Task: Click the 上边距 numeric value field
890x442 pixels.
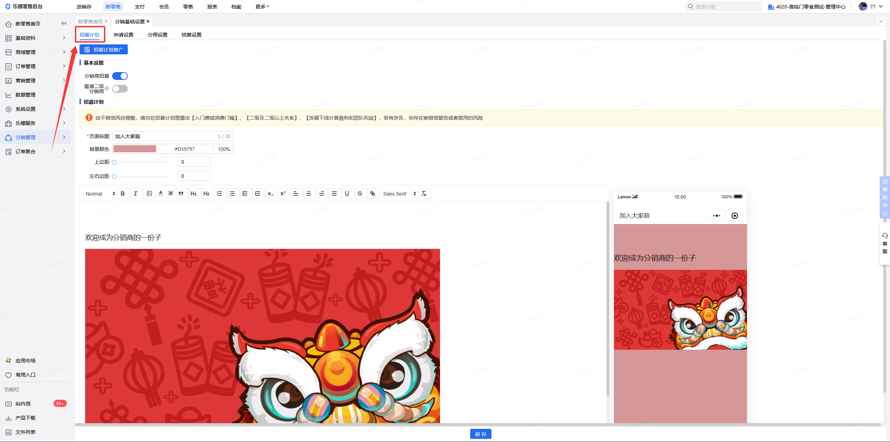Action: point(194,162)
